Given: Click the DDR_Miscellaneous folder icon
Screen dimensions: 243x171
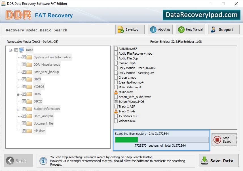Looking at the screenshot, I should pos(29,65).
